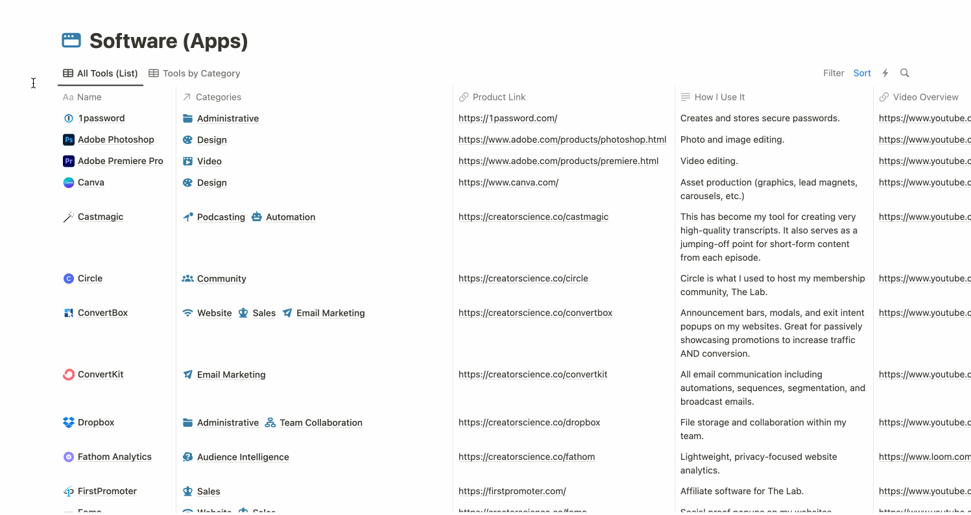Click the Software (Apps) page window icon
Screen dimensions: 971x515
click(71, 40)
